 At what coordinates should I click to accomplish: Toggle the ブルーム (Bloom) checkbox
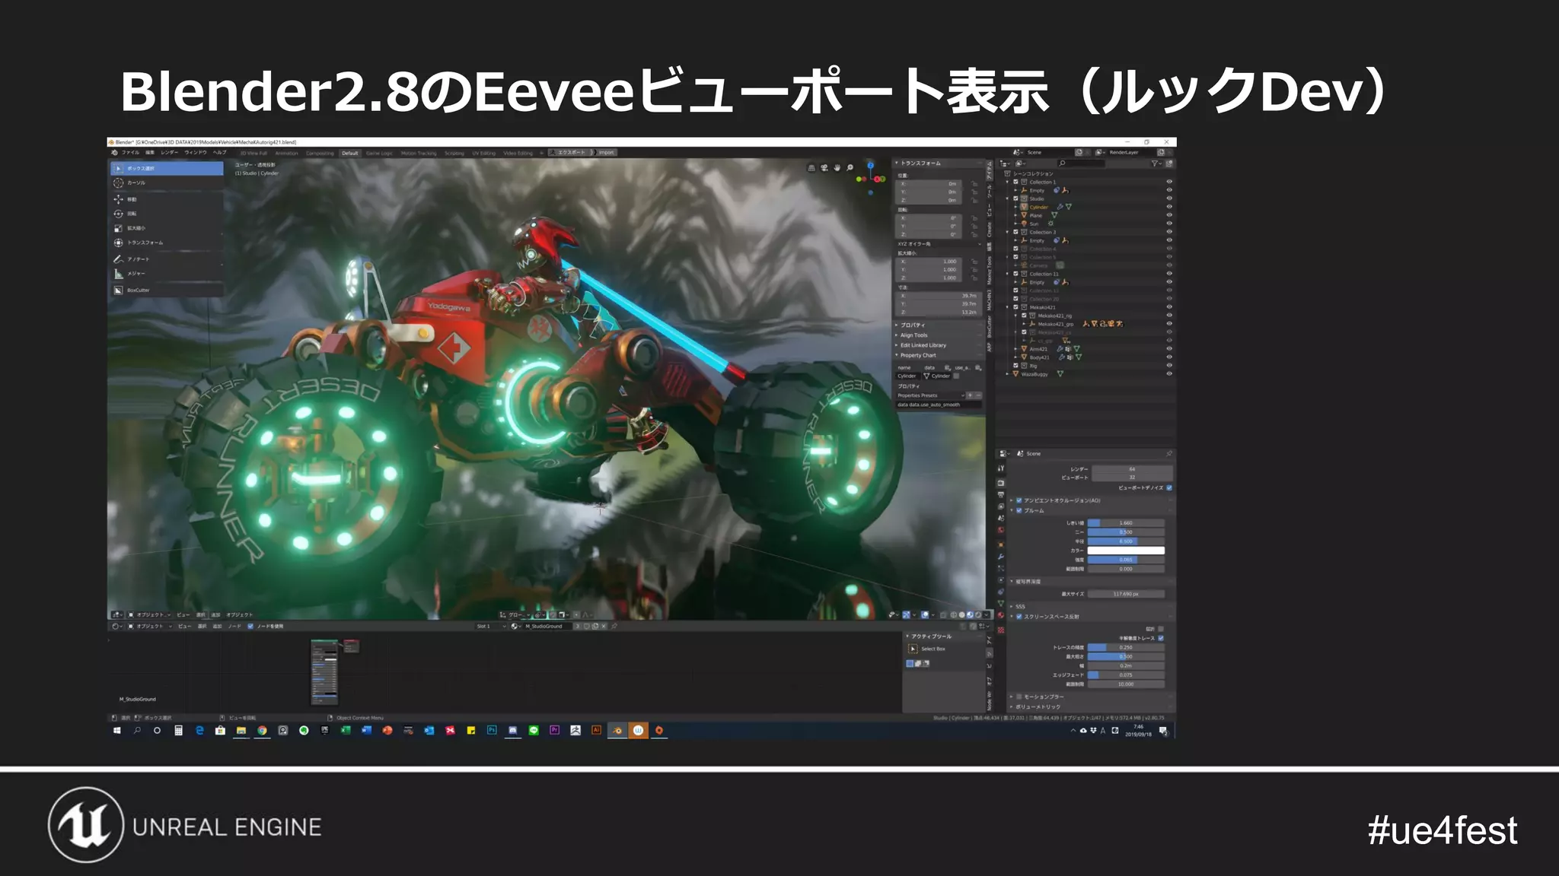[1019, 510]
